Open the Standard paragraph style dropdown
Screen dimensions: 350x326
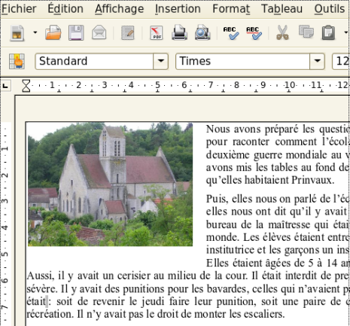(x=161, y=61)
